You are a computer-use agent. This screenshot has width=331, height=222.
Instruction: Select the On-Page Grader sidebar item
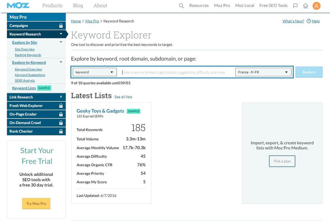pos(36,114)
